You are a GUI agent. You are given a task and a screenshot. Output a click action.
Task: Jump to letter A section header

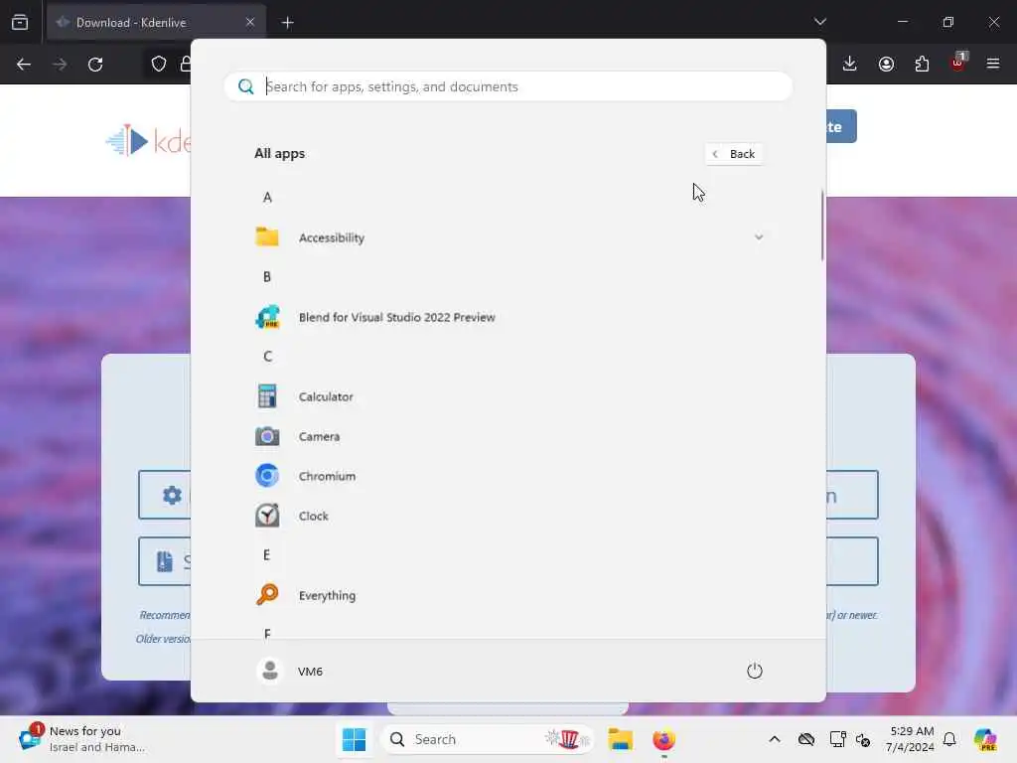pyautogui.click(x=267, y=198)
